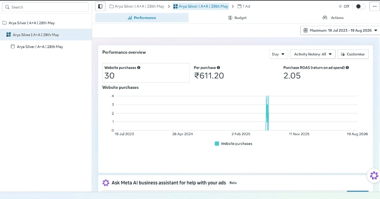This screenshot has width=380, height=199.
Task: Click campaign folder icon in breadcrumb
Action: pos(112,6)
